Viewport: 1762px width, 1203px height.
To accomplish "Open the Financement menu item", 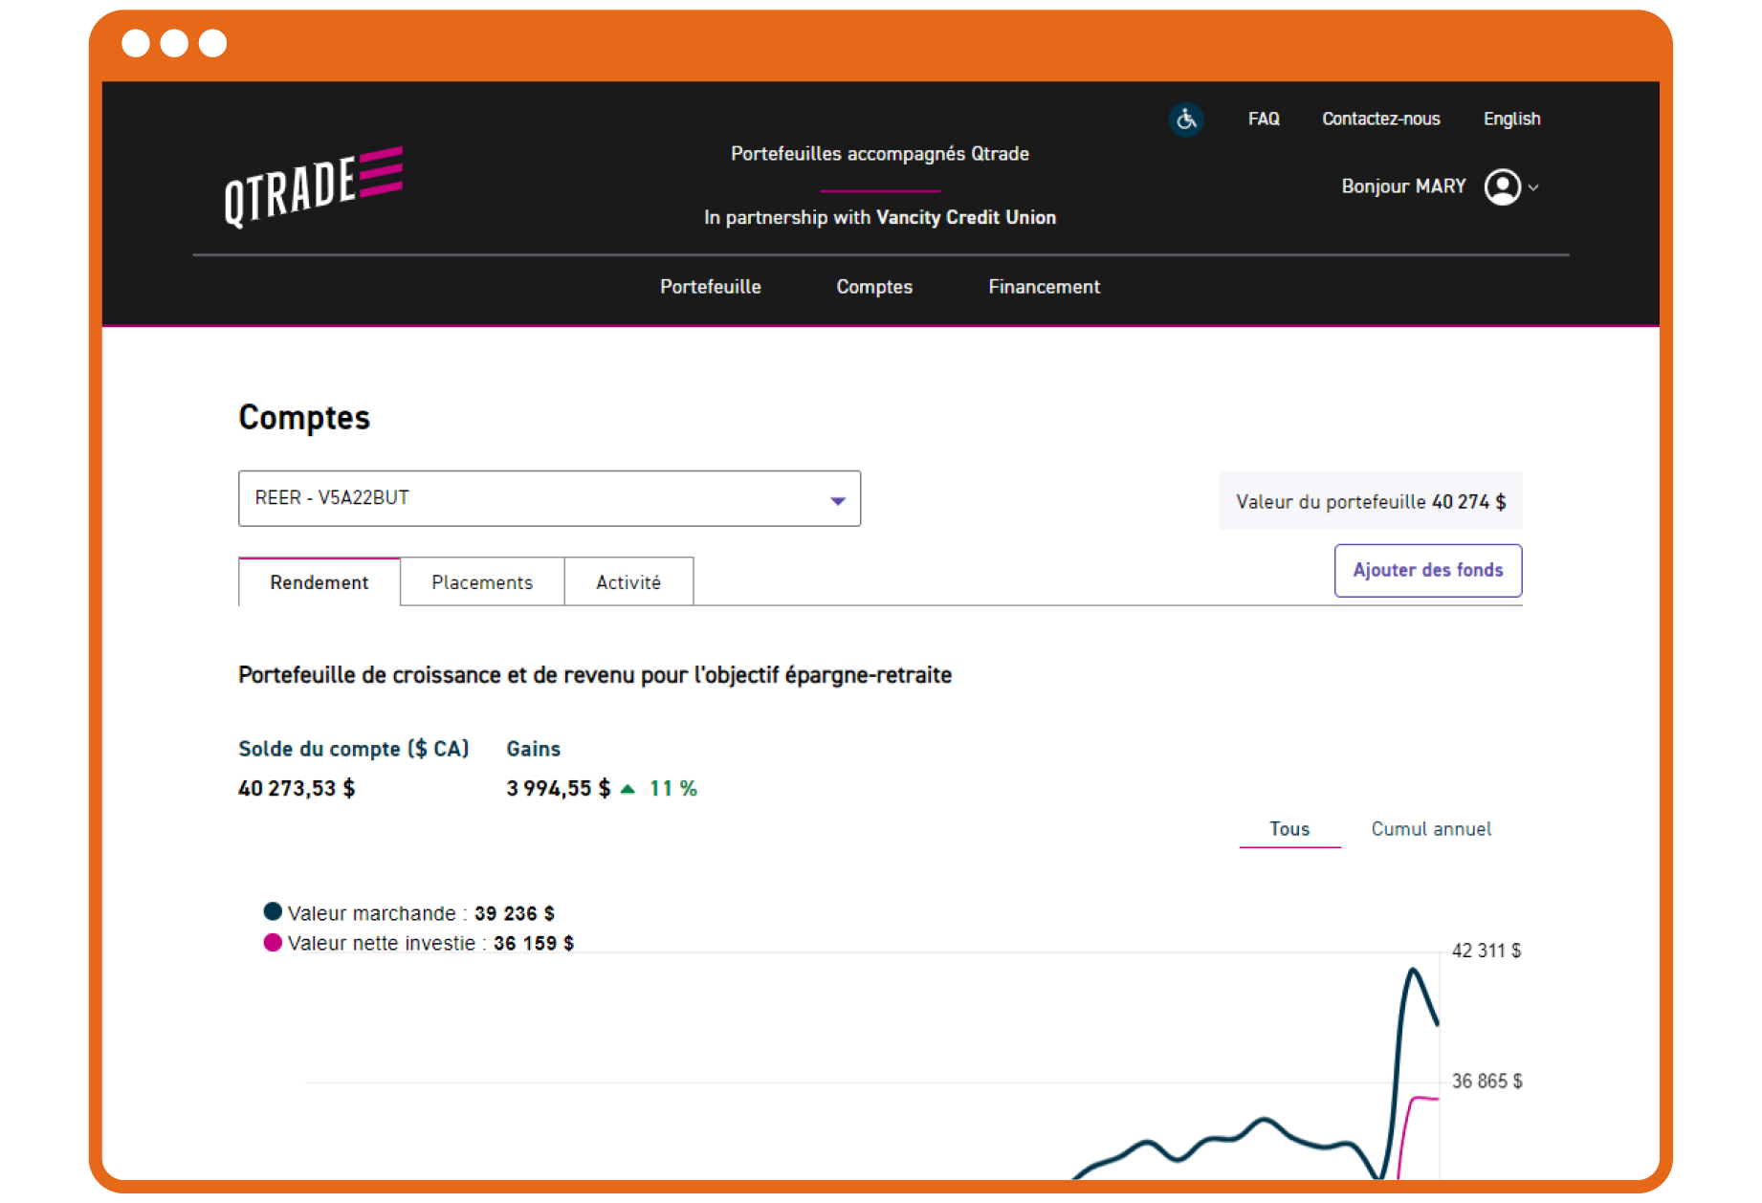I will pyautogui.click(x=1044, y=287).
